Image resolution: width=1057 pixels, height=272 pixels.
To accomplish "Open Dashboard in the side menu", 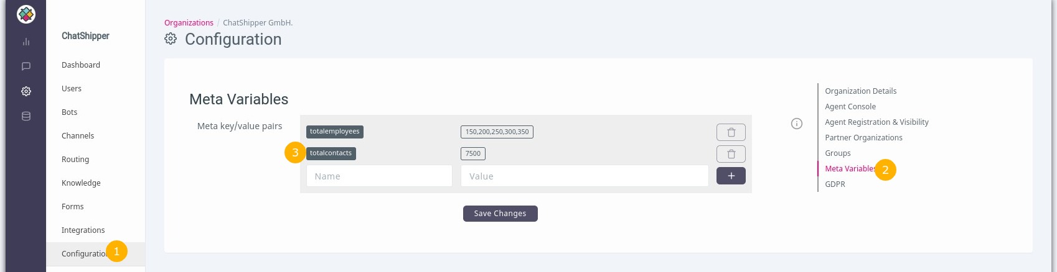I will point(81,65).
